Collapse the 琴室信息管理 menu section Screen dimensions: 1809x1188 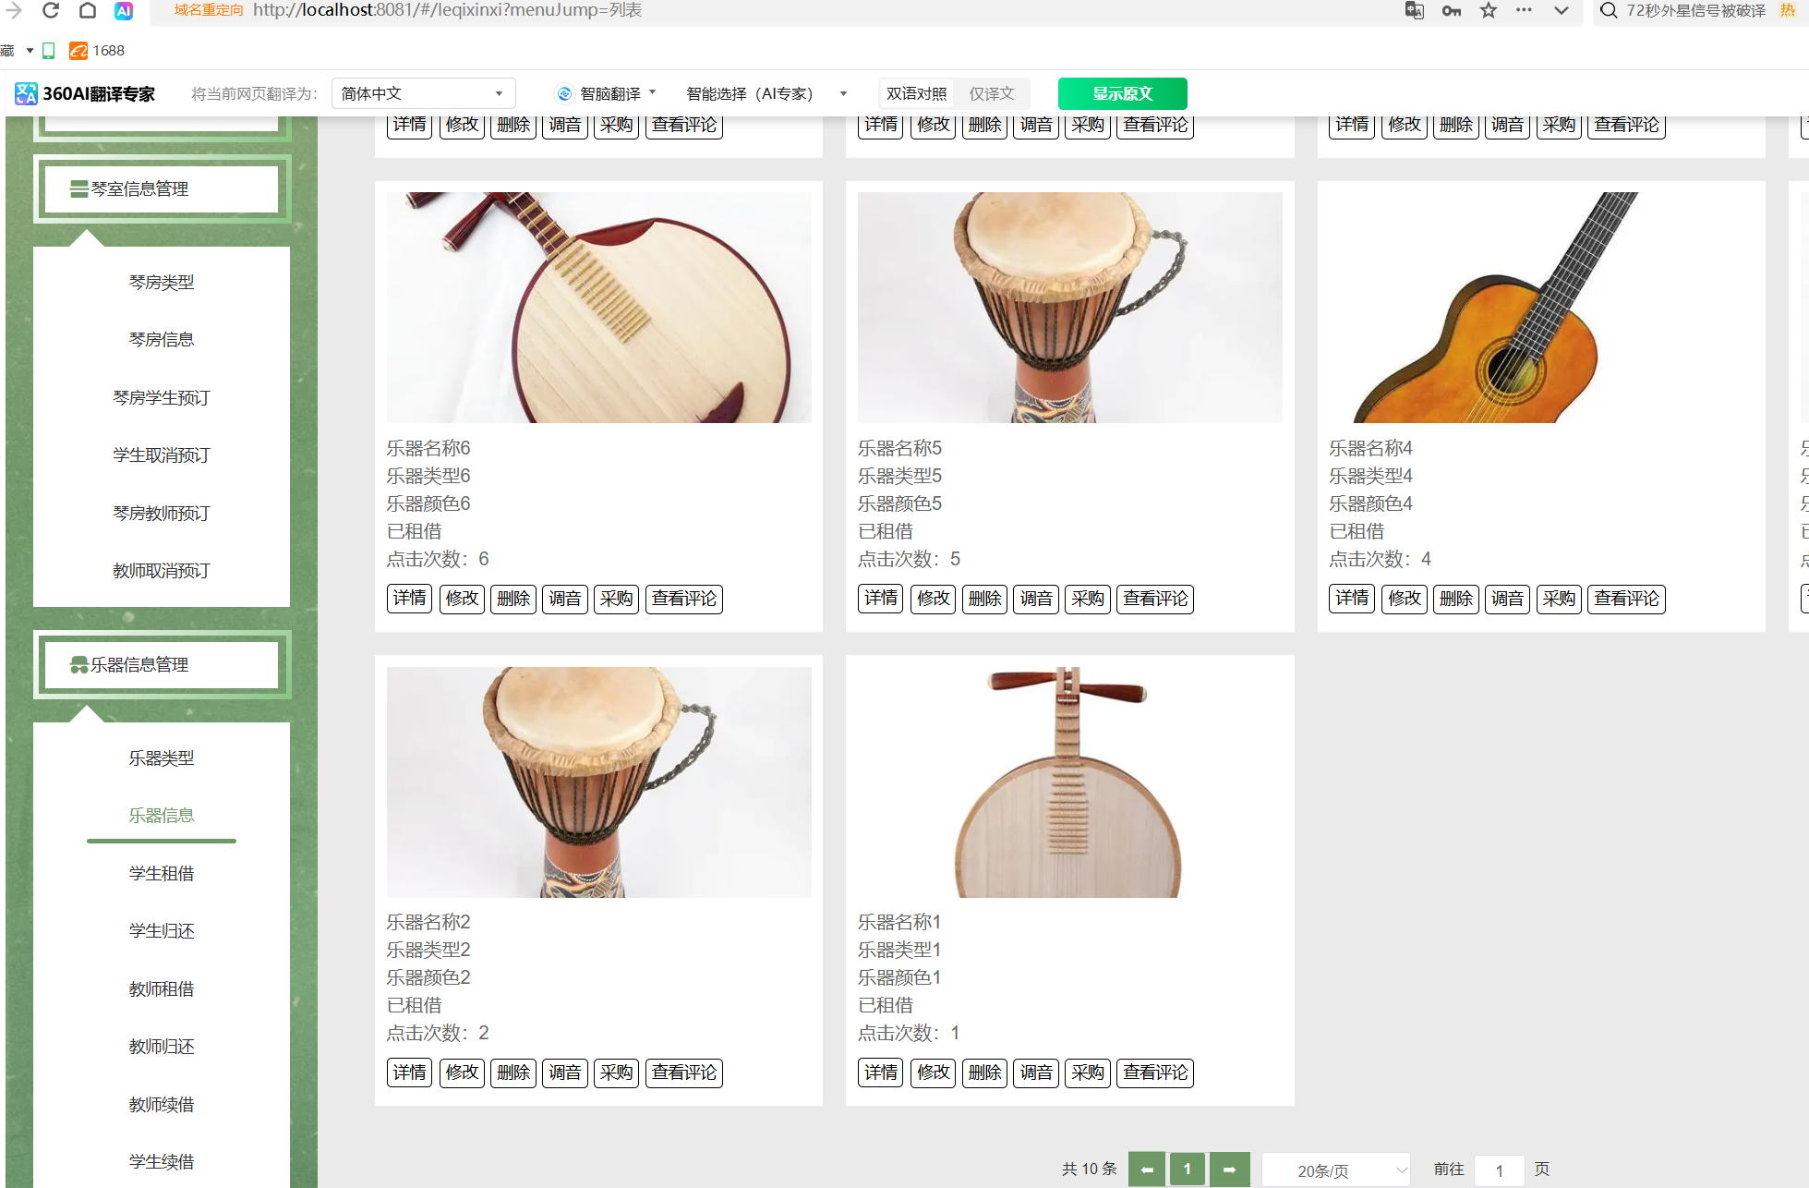[162, 189]
